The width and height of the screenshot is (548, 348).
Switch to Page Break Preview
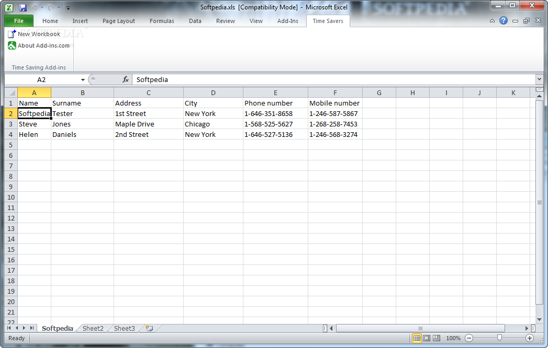tap(436, 338)
